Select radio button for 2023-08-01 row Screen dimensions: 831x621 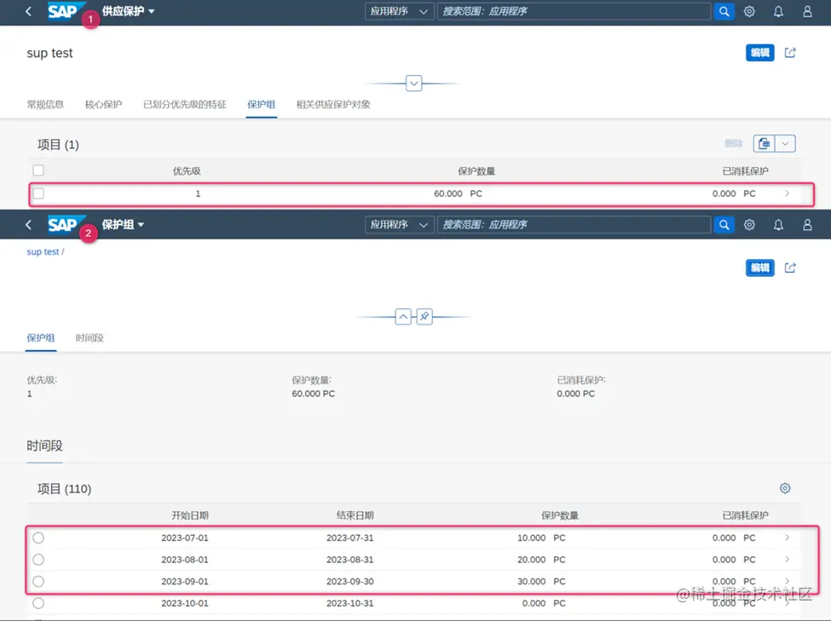coord(38,560)
